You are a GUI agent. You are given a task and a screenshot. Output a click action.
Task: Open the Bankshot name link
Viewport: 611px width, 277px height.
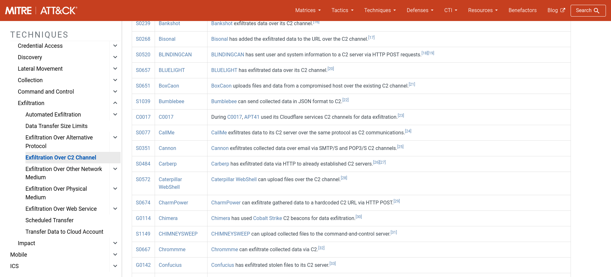pos(169,24)
